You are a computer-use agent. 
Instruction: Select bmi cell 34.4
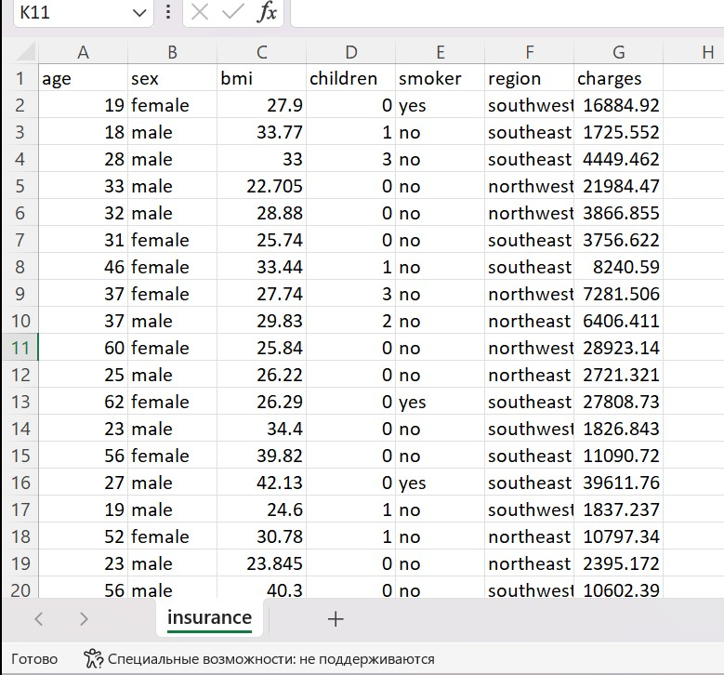click(261, 429)
